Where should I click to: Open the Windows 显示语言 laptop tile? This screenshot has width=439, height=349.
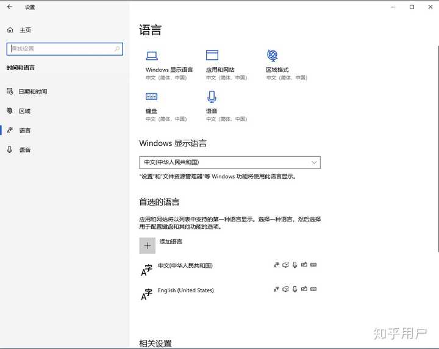tap(169, 66)
